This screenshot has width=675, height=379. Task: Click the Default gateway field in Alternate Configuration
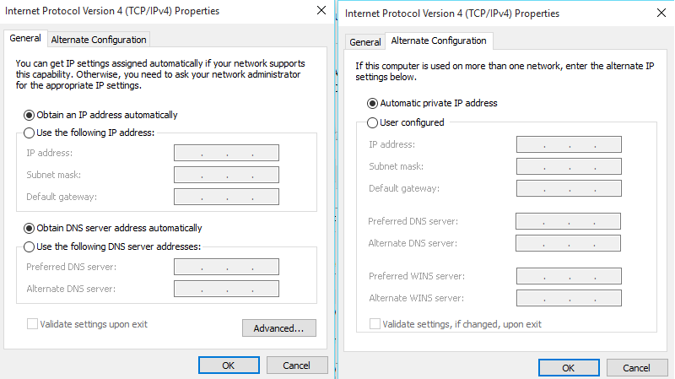tap(569, 188)
